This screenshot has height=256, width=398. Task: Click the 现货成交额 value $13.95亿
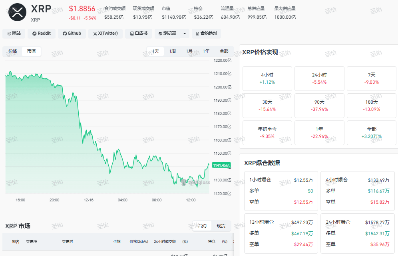pyautogui.click(x=143, y=17)
